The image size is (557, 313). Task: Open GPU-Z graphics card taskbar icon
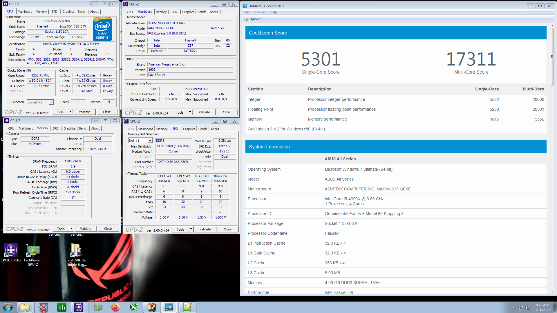(98, 307)
